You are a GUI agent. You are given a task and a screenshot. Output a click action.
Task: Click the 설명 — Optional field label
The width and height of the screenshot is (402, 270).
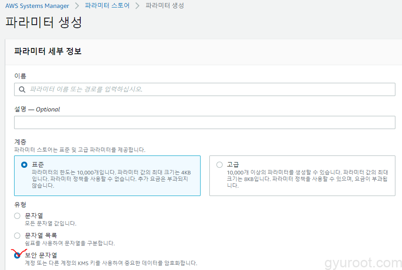pyautogui.click(x=37, y=109)
